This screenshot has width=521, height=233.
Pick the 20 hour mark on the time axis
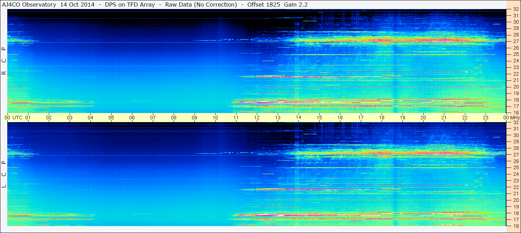pyautogui.click(x=423, y=118)
